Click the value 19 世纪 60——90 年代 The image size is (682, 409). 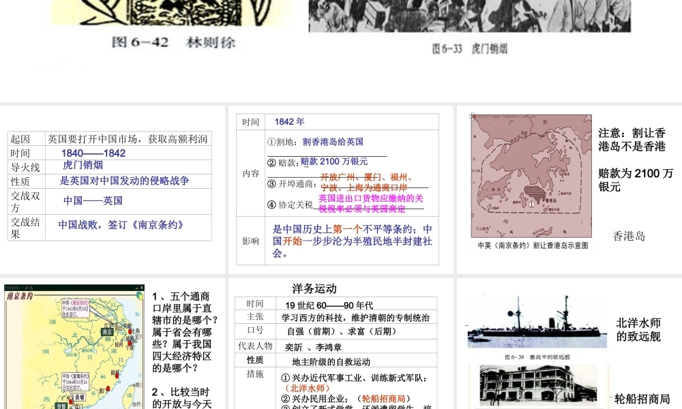[x=329, y=305]
